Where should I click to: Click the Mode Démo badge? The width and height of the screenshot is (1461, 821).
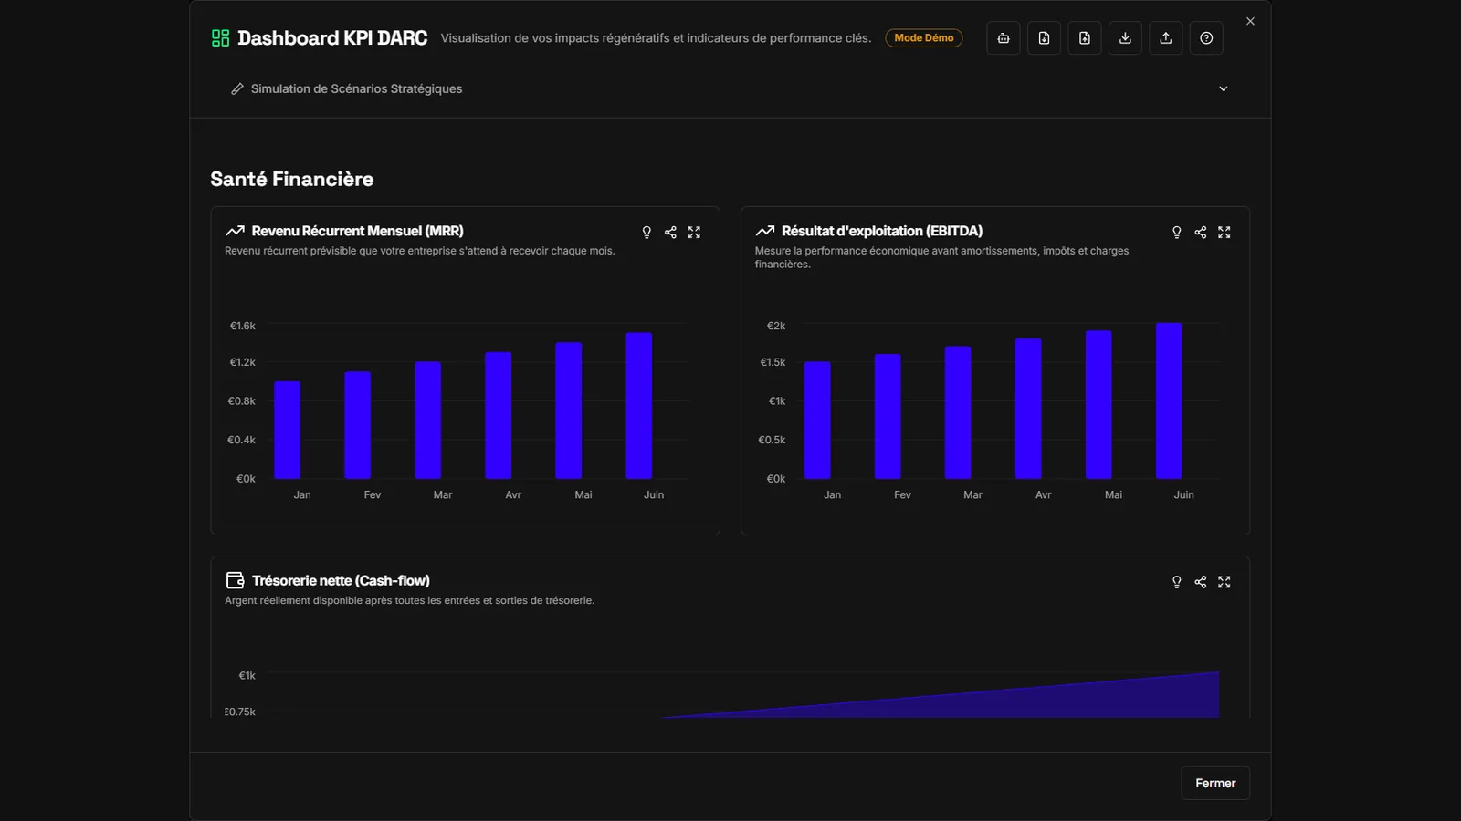[x=924, y=37]
